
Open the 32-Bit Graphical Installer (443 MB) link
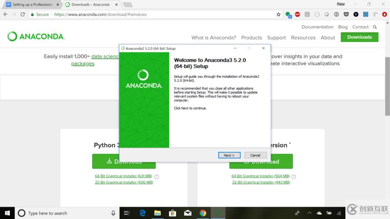coord(261,182)
